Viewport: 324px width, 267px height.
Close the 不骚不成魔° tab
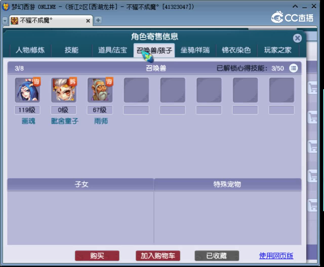(x=88, y=21)
